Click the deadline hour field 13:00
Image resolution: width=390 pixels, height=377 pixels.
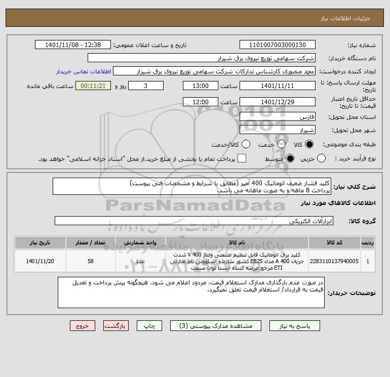click(x=201, y=86)
